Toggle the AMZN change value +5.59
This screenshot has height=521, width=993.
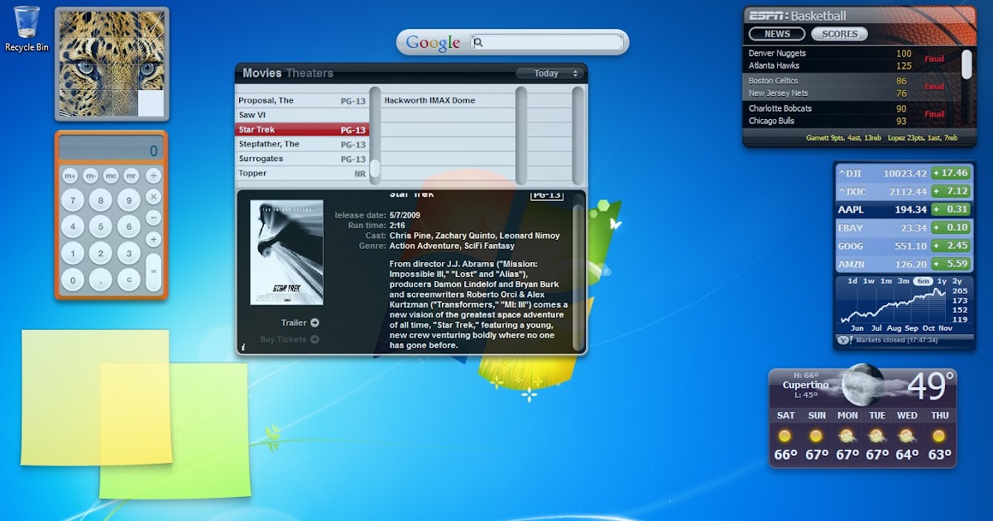(950, 264)
